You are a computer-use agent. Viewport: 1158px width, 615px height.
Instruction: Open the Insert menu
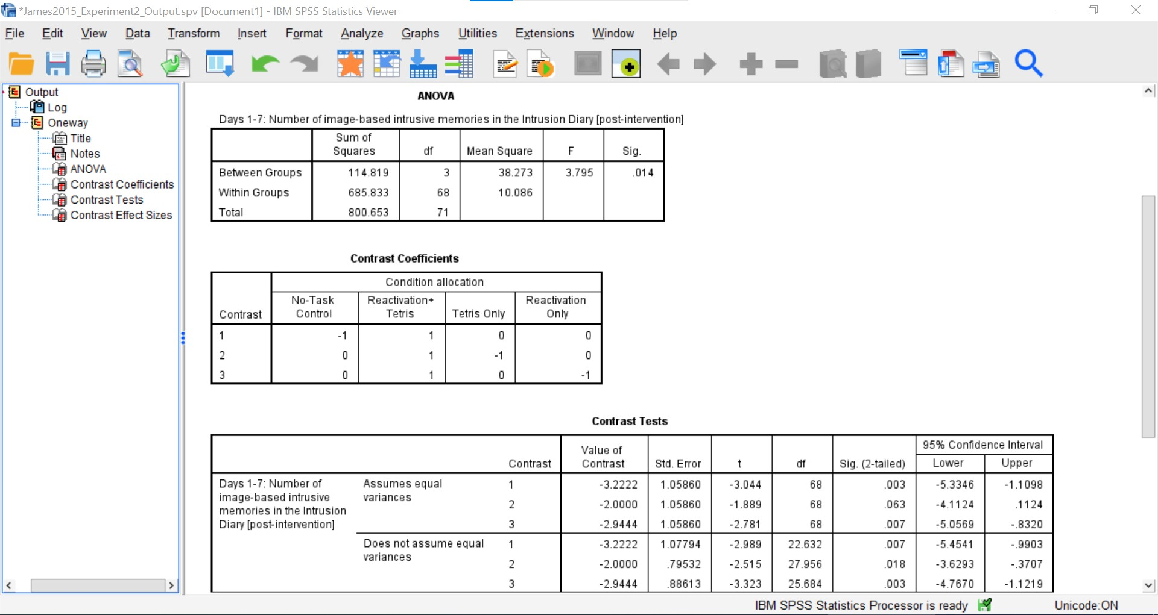point(252,34)
